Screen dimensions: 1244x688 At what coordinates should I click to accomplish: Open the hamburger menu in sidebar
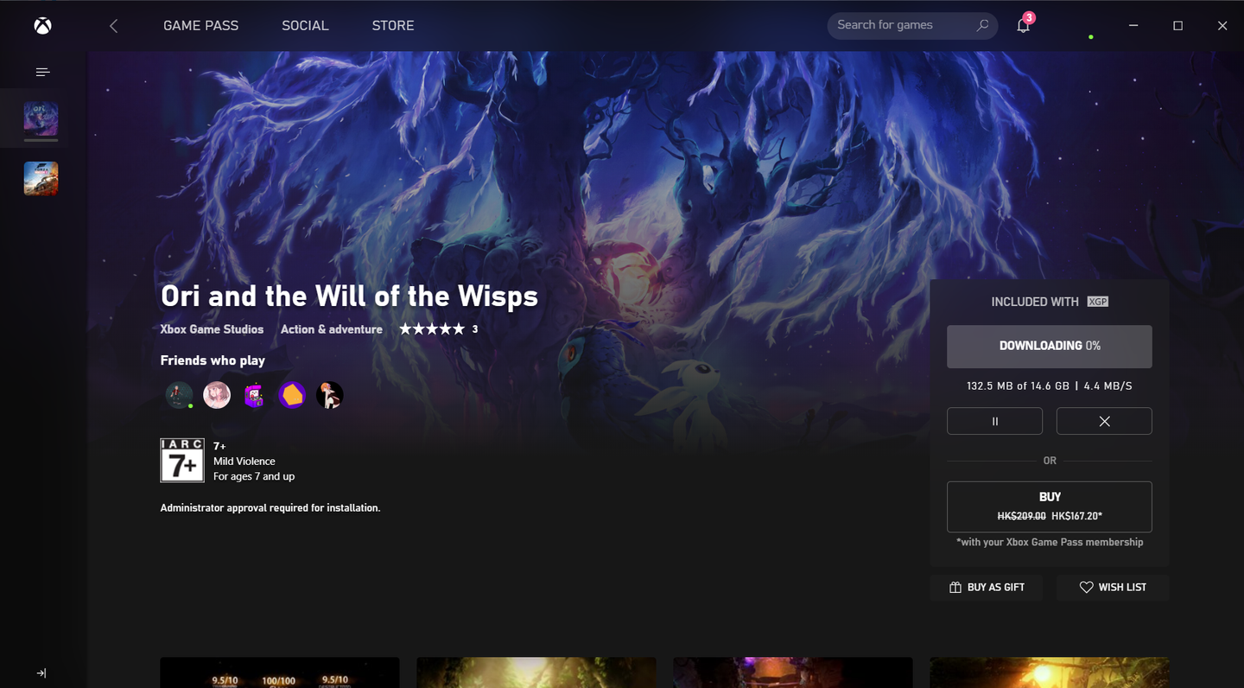click(x=42, y=72)
